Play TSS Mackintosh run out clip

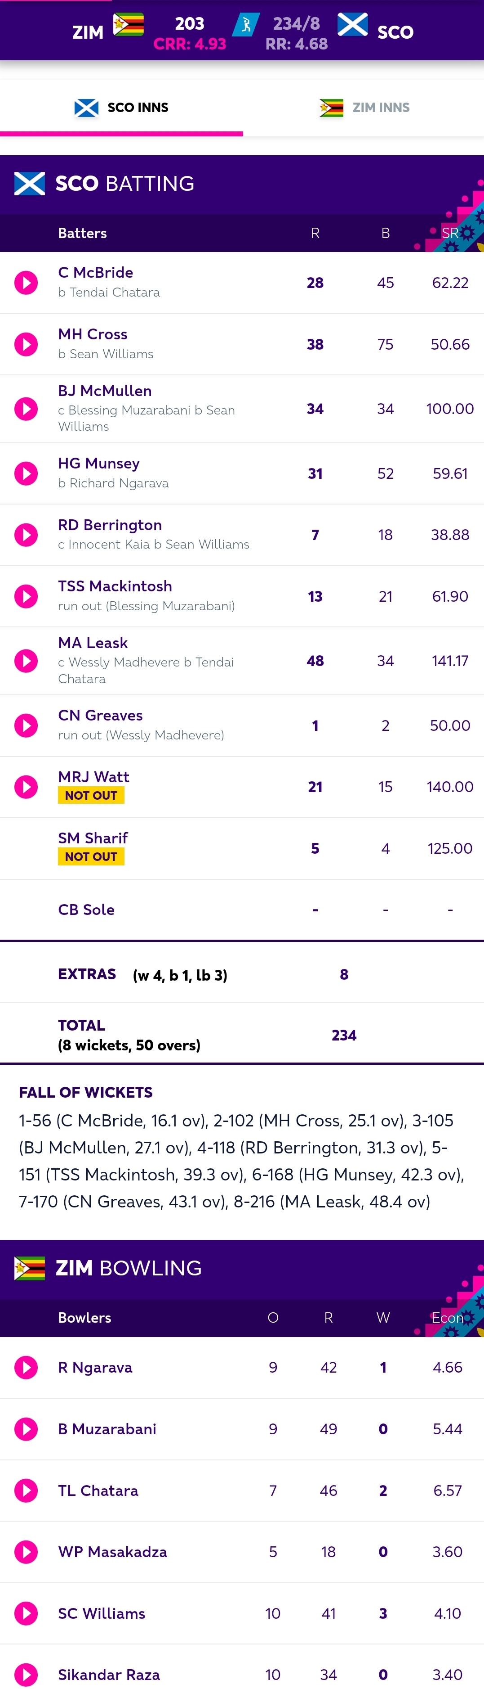coord(26,596)
